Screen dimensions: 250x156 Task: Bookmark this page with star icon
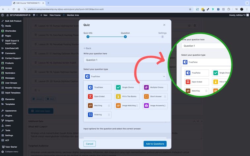190,9
